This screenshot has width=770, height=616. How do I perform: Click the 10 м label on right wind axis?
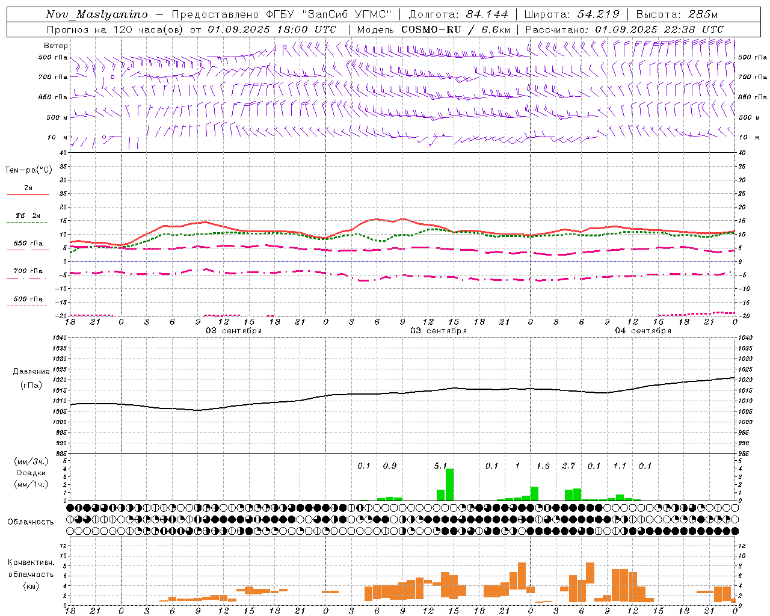(748, 137)
